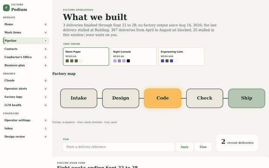
Task: Open the Pipeline nav item
Action: click(26, 41)
